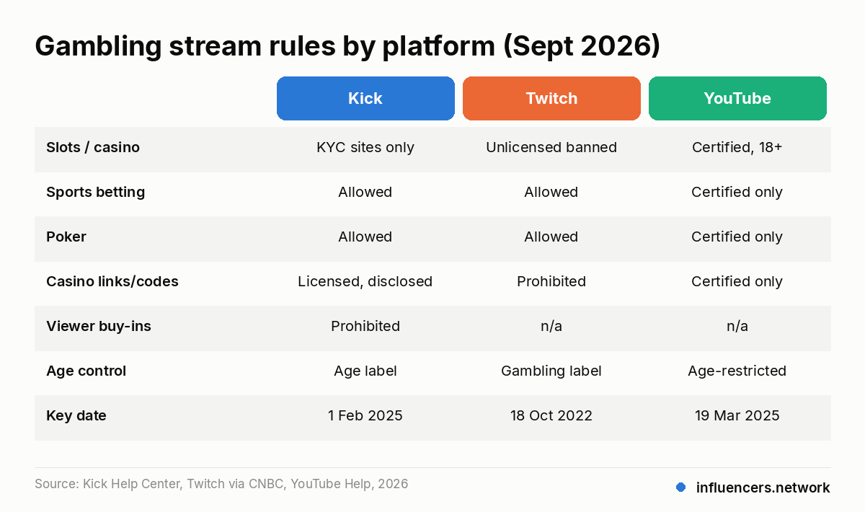Click the 'Licensed, disclosed' cell
Image resolution: width=865 pixels, height=512 pixels.
pos(365,281)
